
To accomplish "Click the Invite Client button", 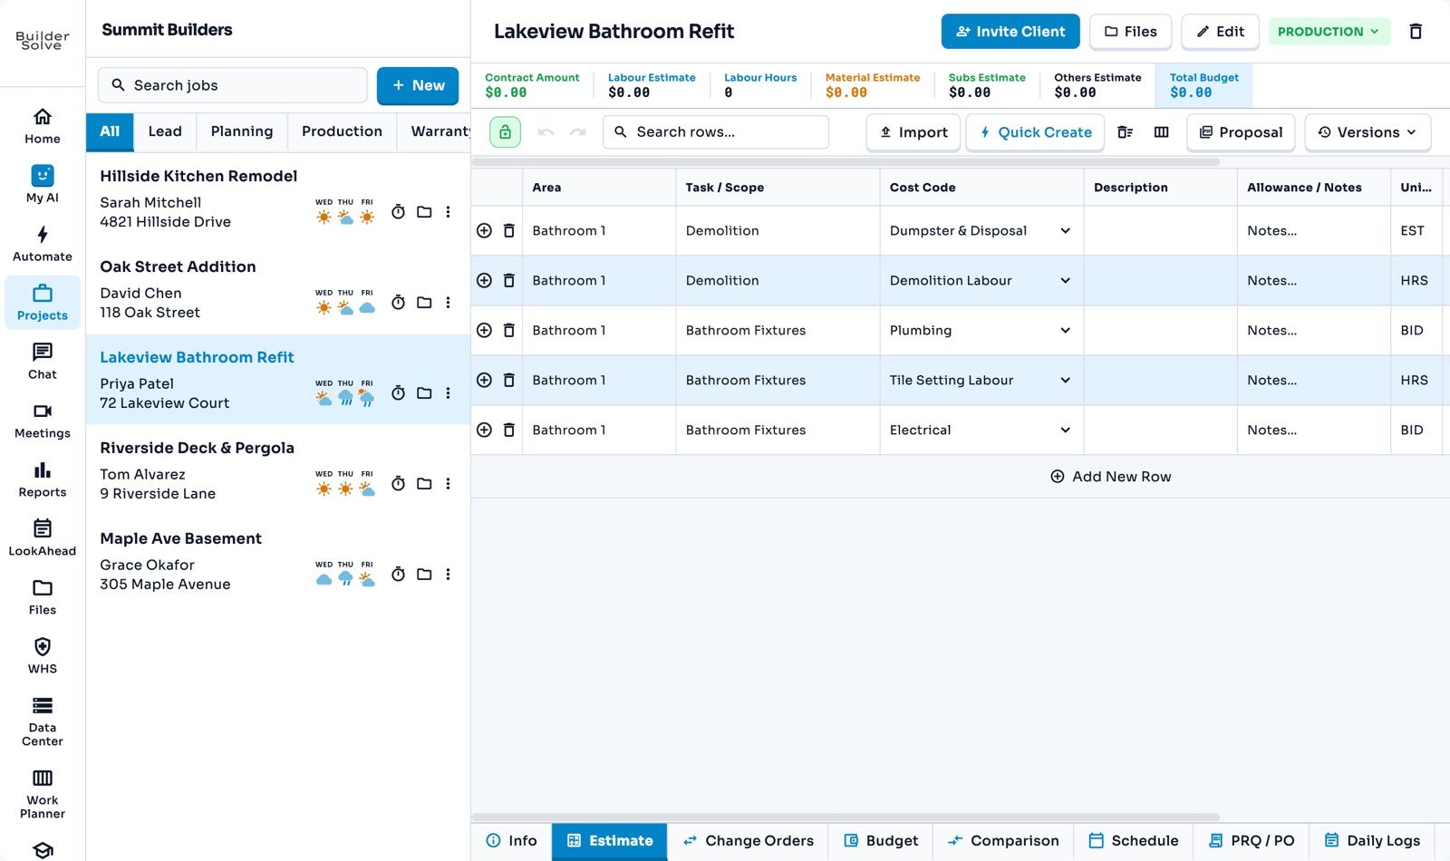I will [x=1010, y=32].
